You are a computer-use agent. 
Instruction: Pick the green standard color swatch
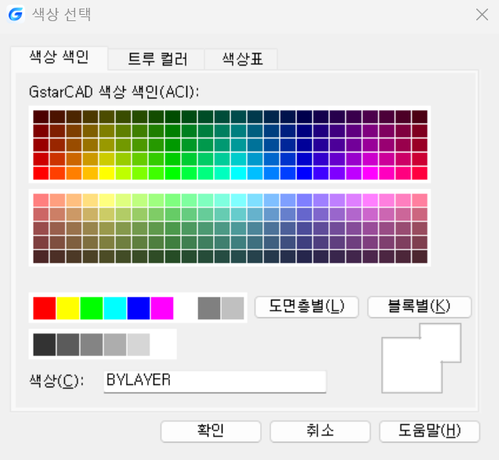[x=92, y=308]
